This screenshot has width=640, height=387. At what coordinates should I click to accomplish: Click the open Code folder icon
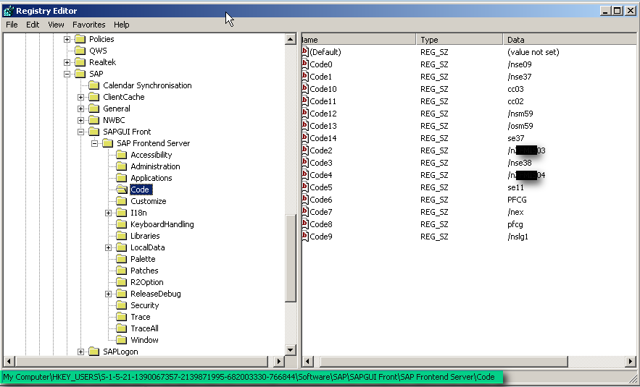(122, 190)
